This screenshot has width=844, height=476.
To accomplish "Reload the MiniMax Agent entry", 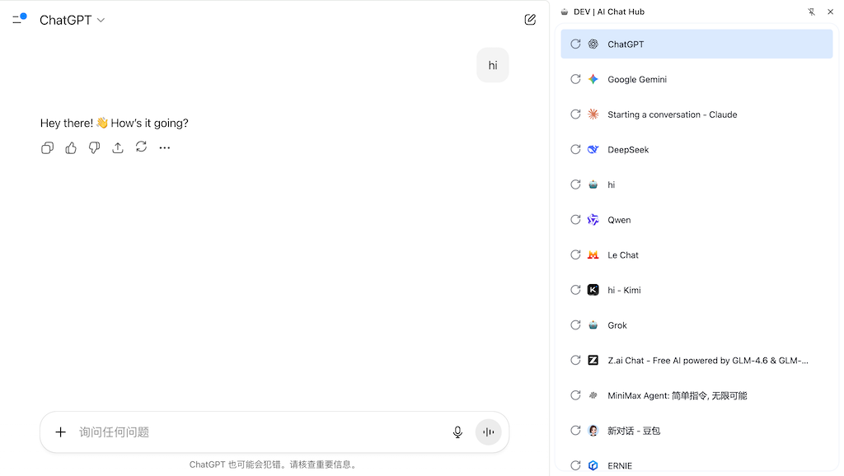I will [x=575, y=395].
